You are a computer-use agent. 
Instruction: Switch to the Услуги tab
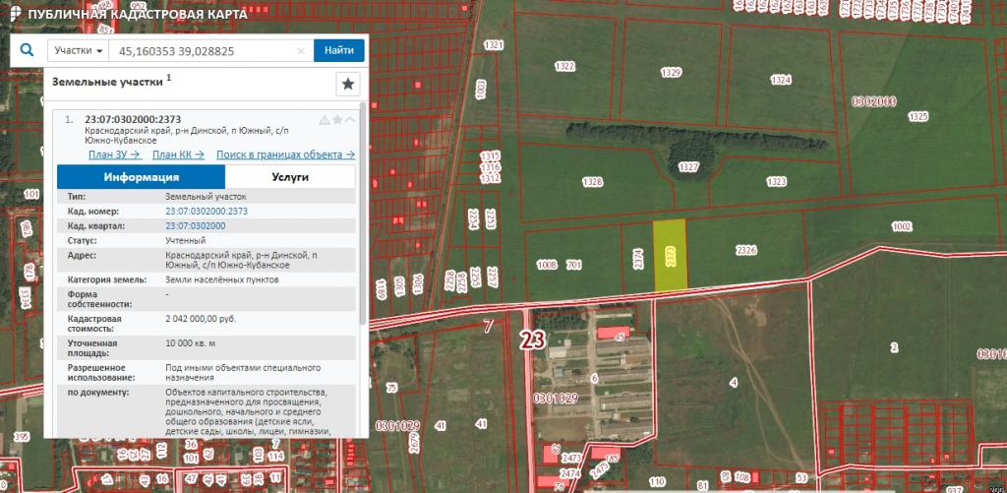click(x=290, y=177)
